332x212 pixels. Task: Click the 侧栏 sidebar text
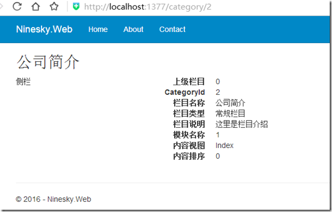(x=23, y=81)
